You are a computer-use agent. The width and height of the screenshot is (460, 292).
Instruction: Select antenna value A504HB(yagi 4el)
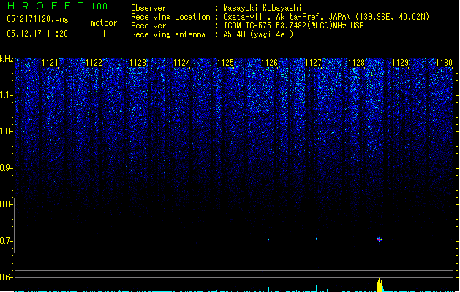click(258, 34)
